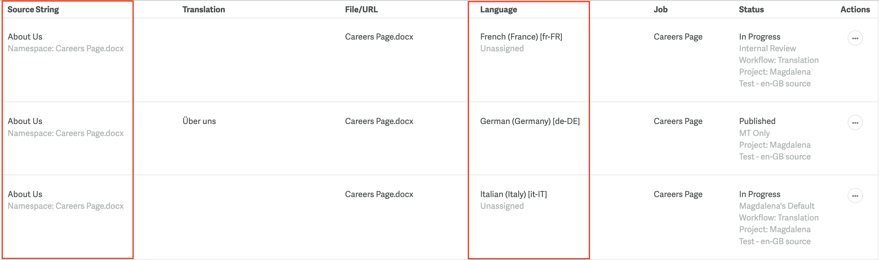The width and height of the screenshot is (879, 260).
Task: Select the Über uns translation text
Action: pos(199,121)
